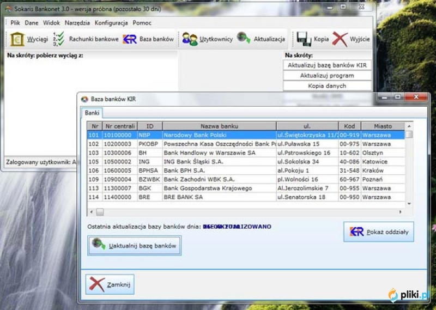The height and width of the screenshot is (310, 436).
Task: Click ID cell BZWBK
Action: pyautogui.click(x=150, y=179)
